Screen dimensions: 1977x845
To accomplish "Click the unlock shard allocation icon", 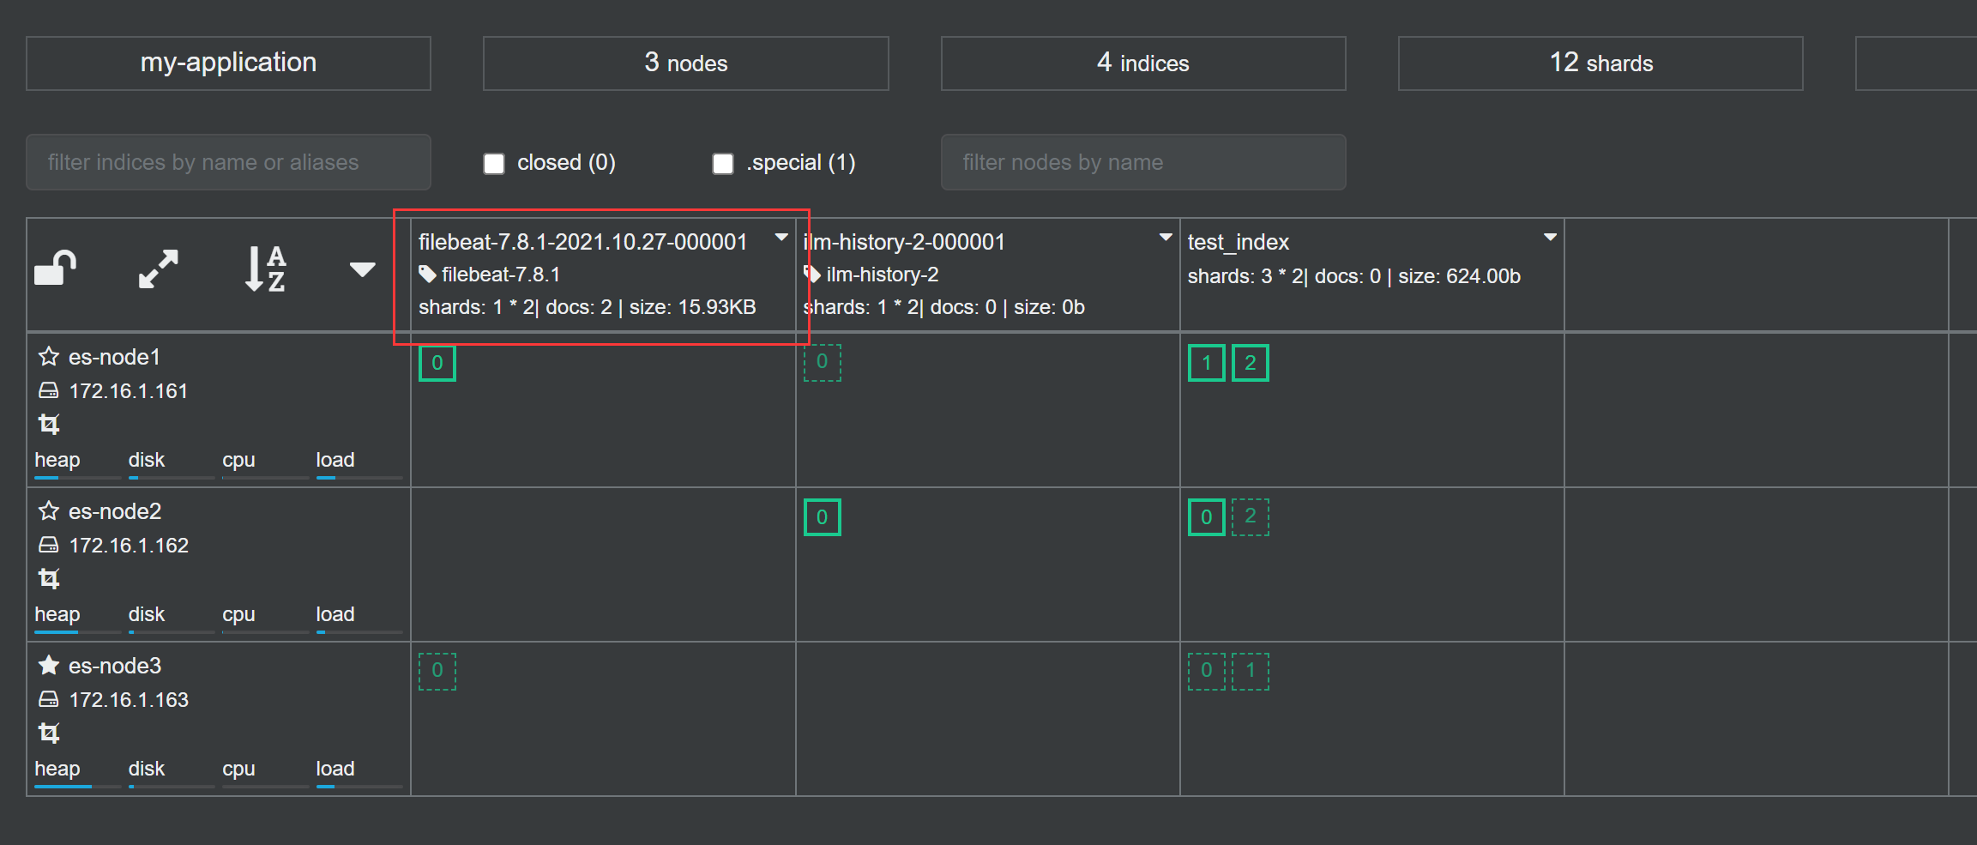I will pyautogui.click(x=56, y=269).
